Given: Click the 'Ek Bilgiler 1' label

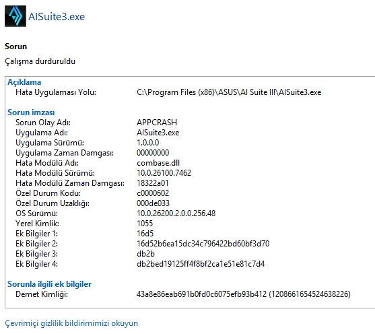Looking at the screenshot, I should pyautogui.click(x=36, y=234).
